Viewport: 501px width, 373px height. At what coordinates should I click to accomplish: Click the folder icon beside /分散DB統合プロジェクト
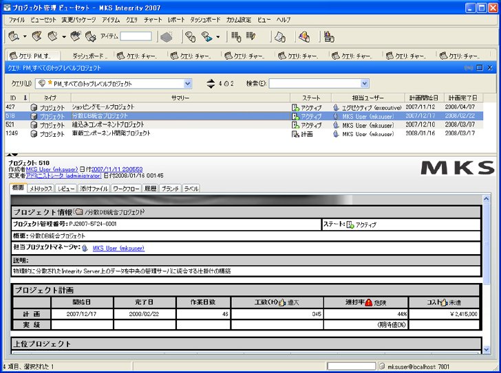click(x=78, y=212)
